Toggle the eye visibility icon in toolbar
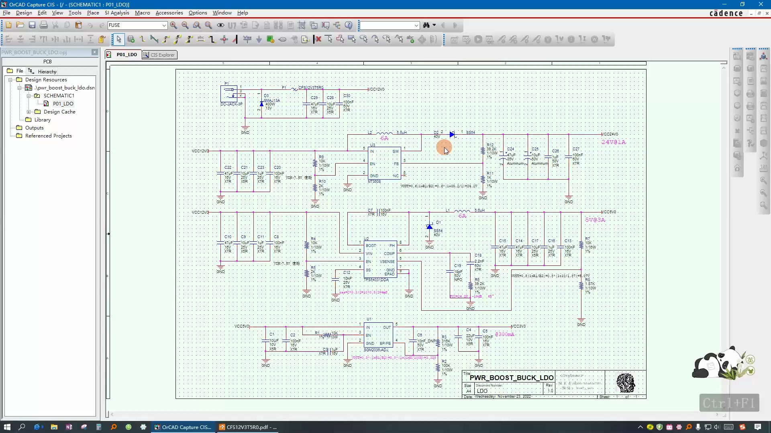Image resolution: width=771 pixels, height=433 pixels. coord(220,25)
